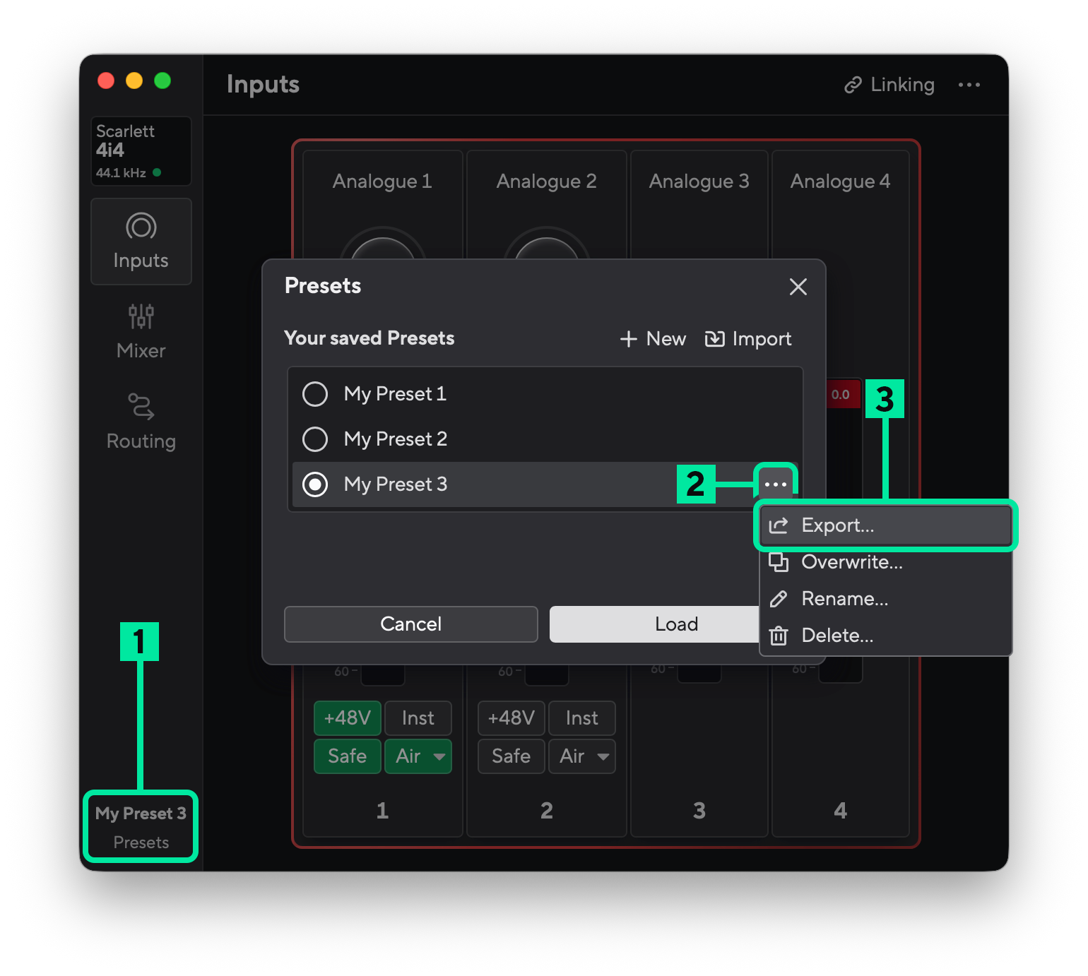1088x976 pixels.
Task: Click the Load button
Action: click(655, 624)
